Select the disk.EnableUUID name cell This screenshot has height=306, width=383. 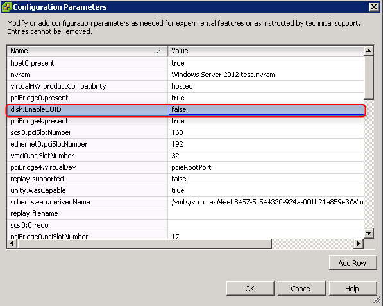(x=87, y=109)
